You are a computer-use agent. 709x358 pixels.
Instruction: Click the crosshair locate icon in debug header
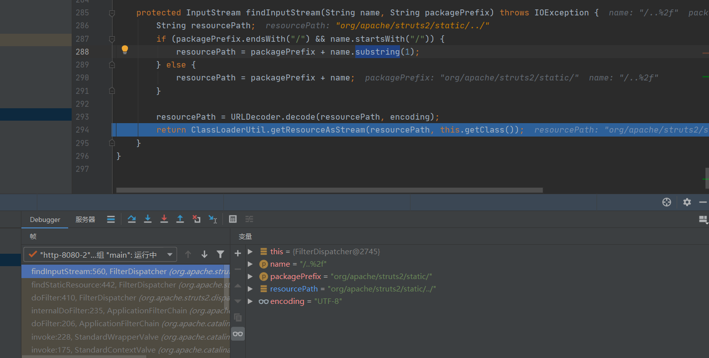(x=667, y=202)
